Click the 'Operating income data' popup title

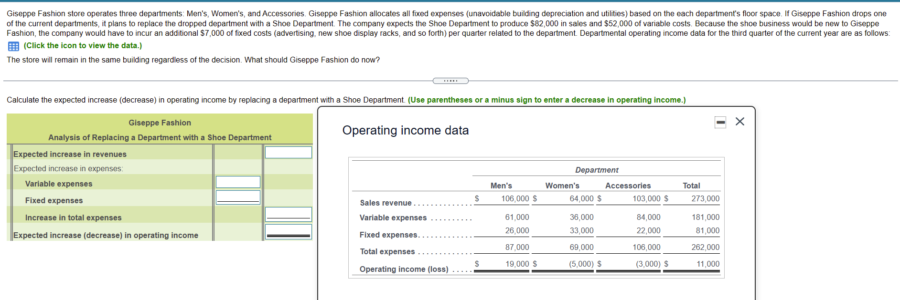point(406,130)
